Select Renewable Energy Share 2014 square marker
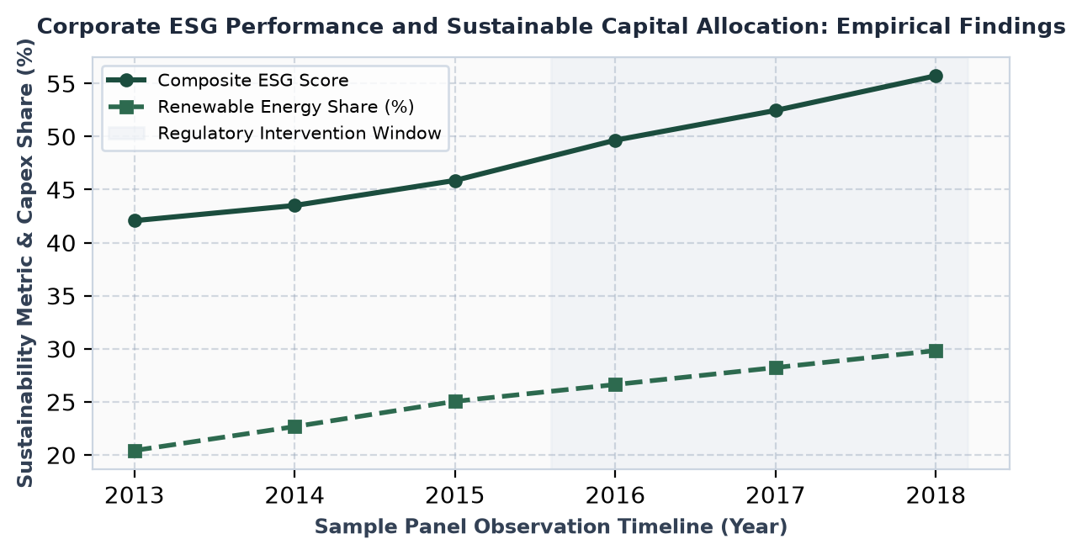Screen dimensions: 1082x555 (294, 426)
